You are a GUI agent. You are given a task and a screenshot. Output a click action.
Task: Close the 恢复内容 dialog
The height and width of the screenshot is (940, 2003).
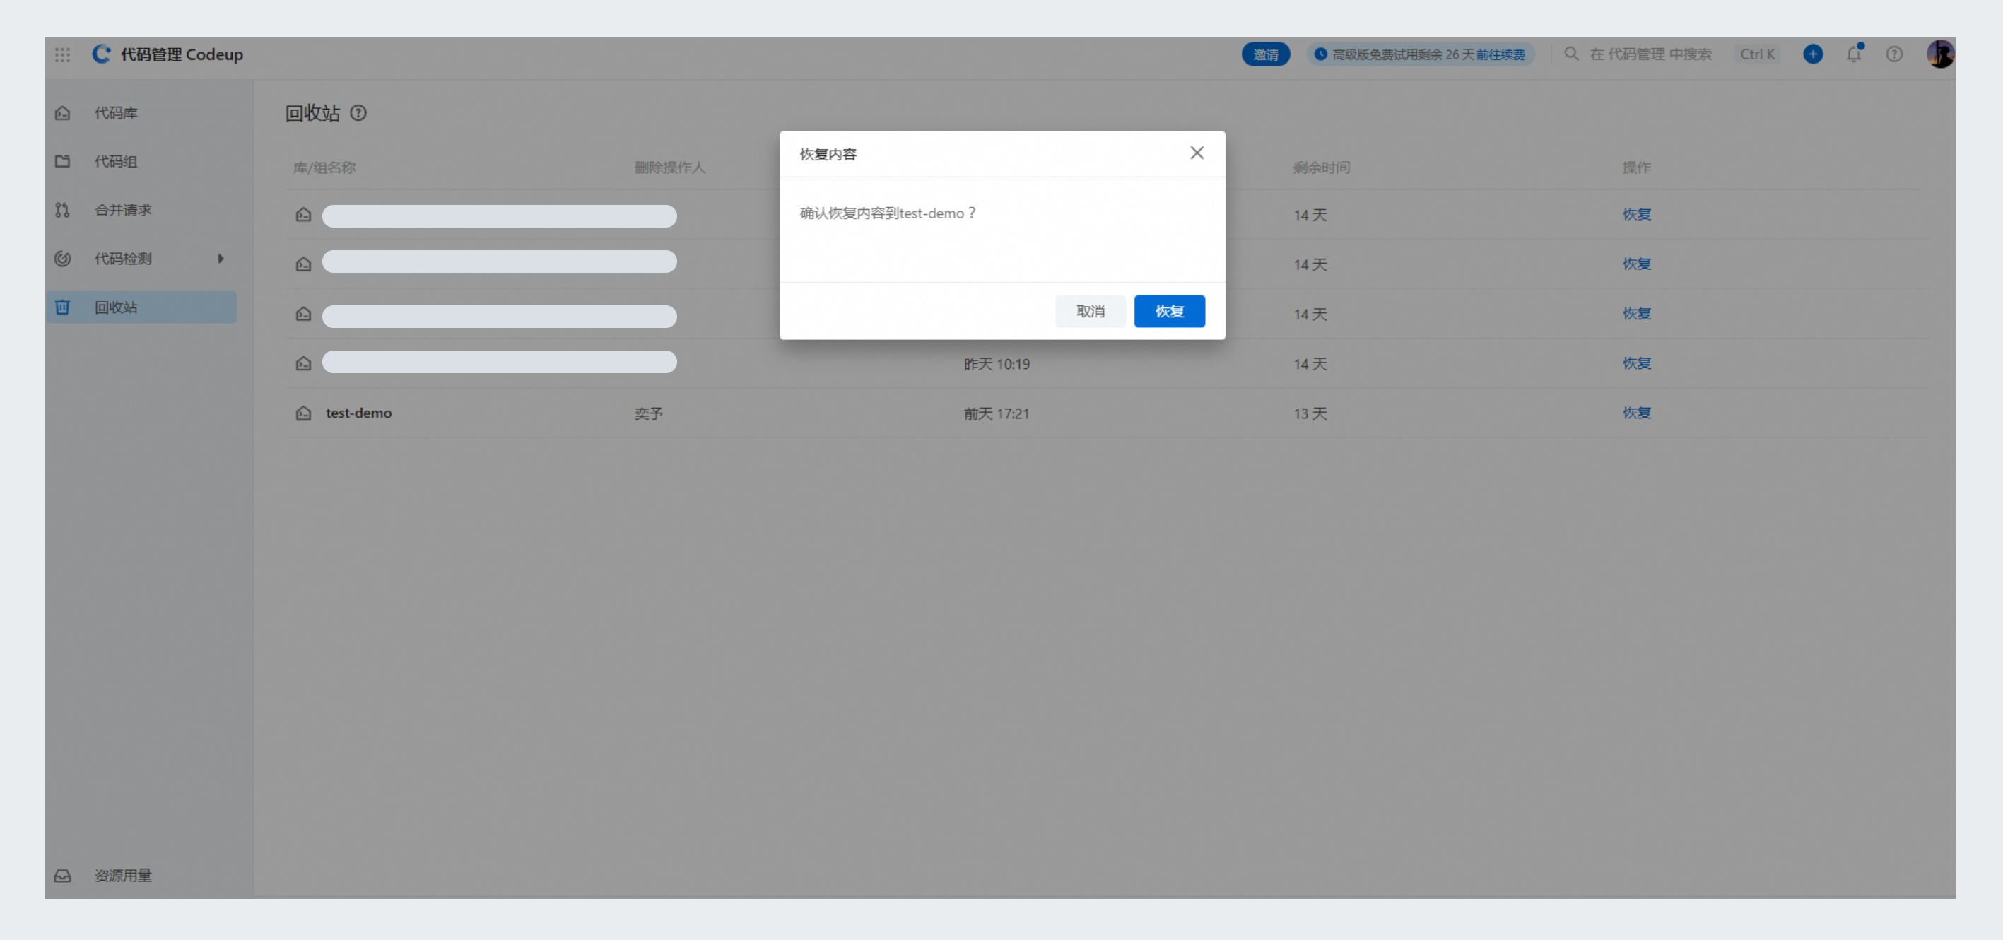(x=1197, y=153)
